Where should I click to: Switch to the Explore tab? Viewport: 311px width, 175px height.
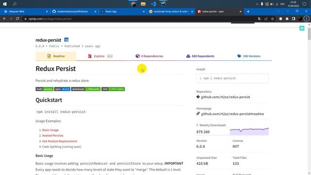[100, 56]
